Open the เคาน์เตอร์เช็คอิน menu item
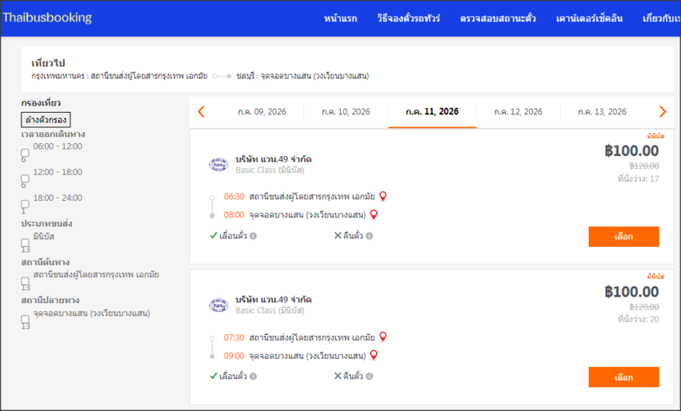The image size is (681, 411). click(x=589, y=18)
